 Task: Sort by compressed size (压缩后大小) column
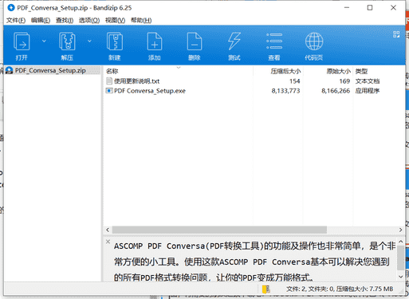[x=285, y=71]
